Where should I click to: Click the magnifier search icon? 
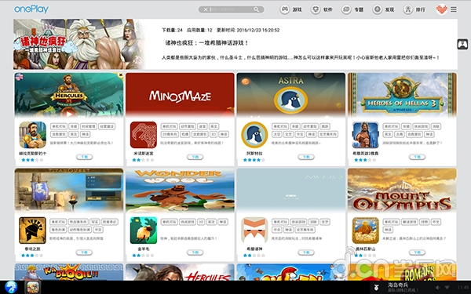tap(256, 9)
